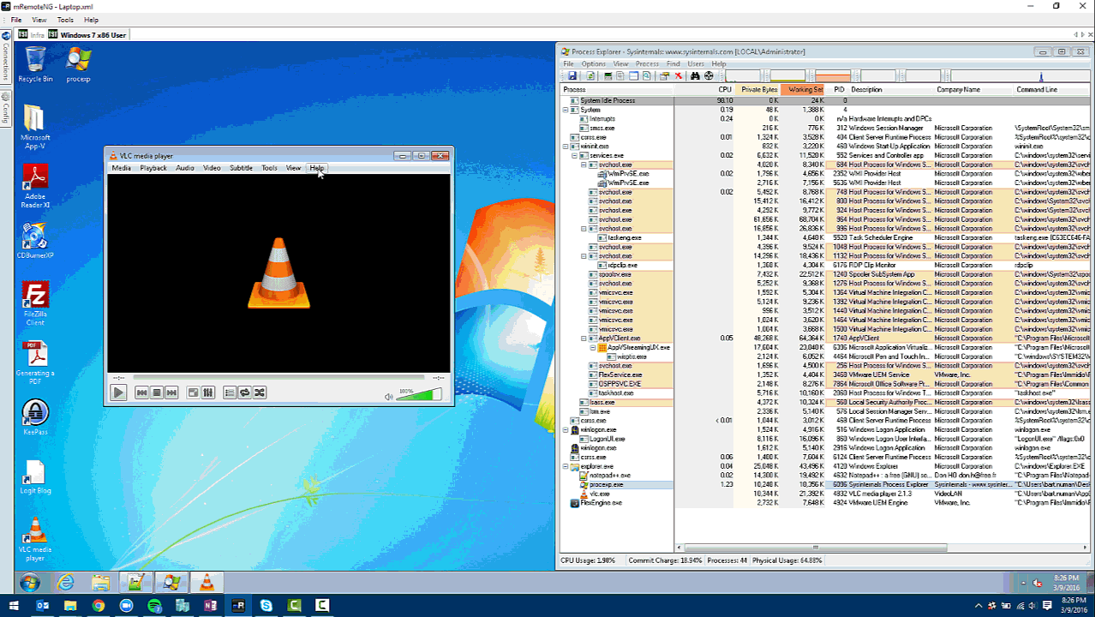Viewport: 1095px width, 617px height.
Task: Open VLC Audio menu
Action: point(185,168)
